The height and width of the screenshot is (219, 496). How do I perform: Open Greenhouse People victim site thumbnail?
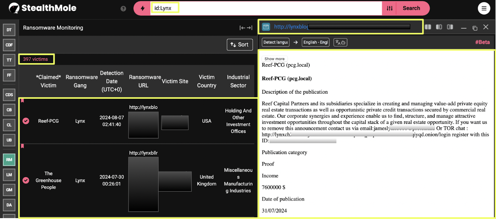175,182
